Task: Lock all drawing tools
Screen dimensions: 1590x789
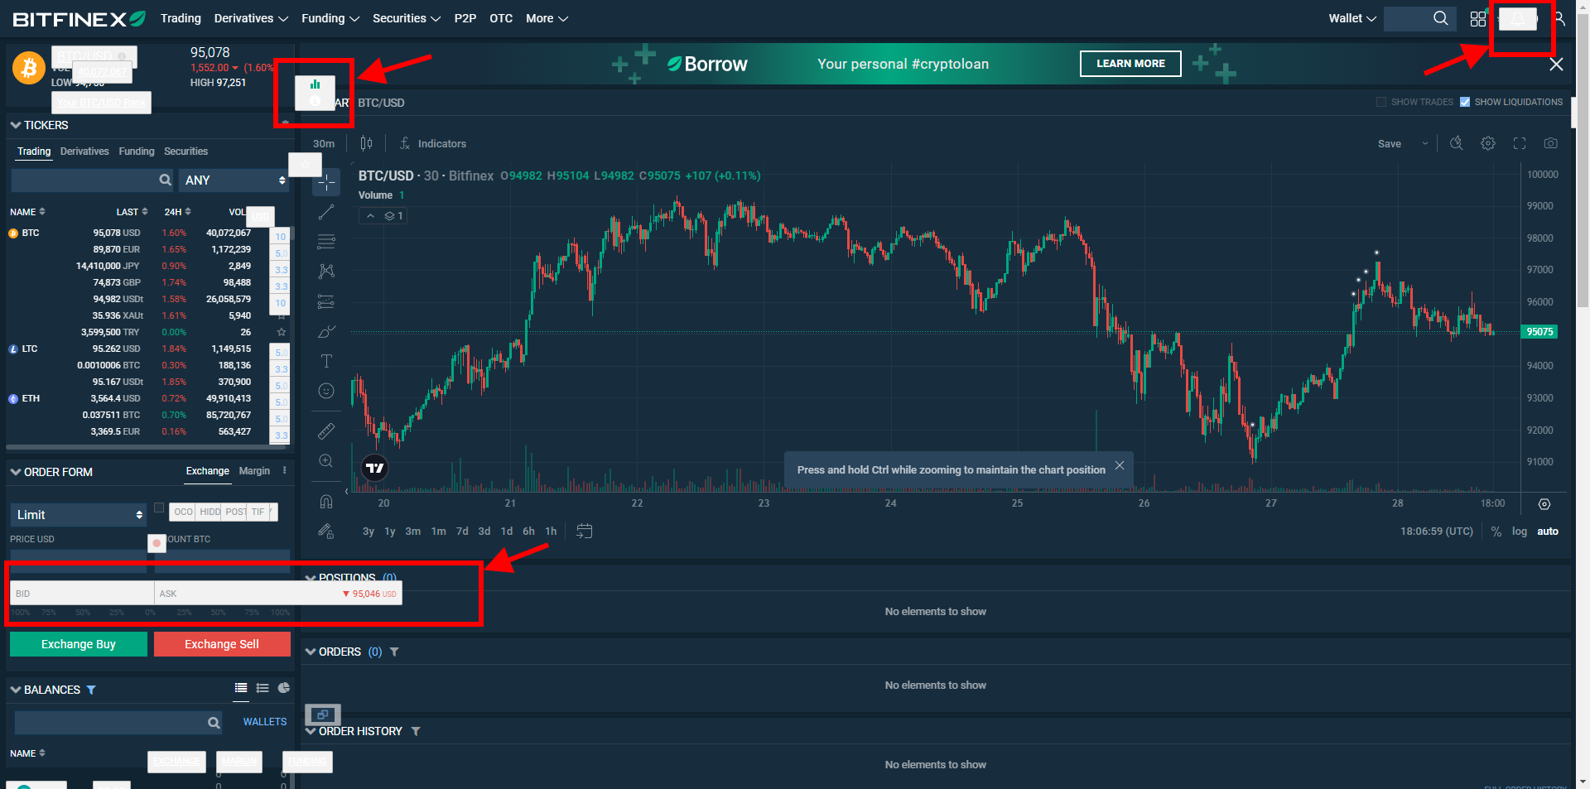Action: click(326, 532)
